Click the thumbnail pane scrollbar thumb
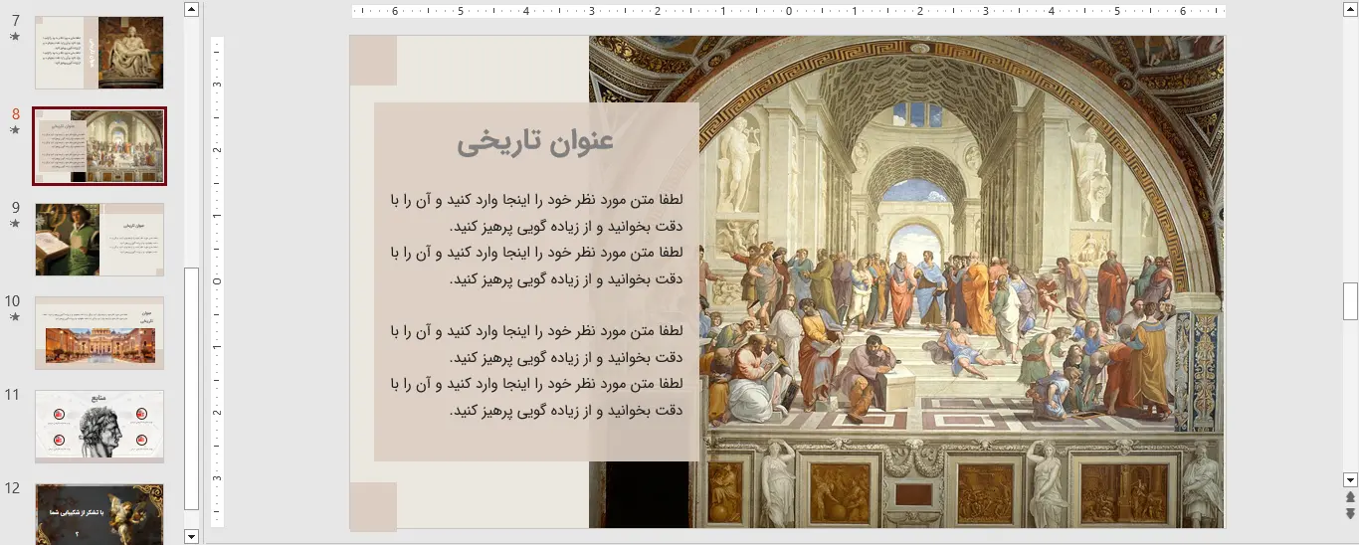This screenshot has height=545, width=1359. (x=192, y=389)
